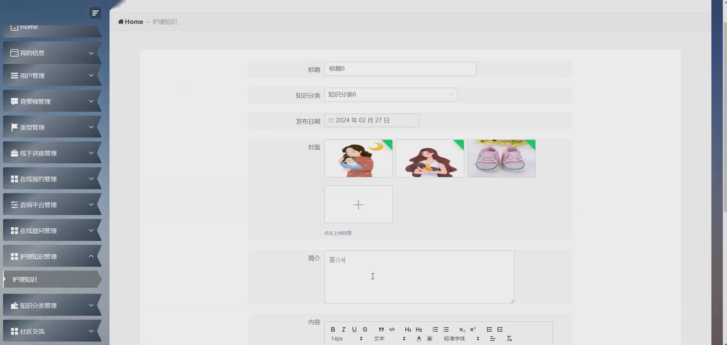
Task: Toggle underline formatting in content editor
Action: [354, 329]
